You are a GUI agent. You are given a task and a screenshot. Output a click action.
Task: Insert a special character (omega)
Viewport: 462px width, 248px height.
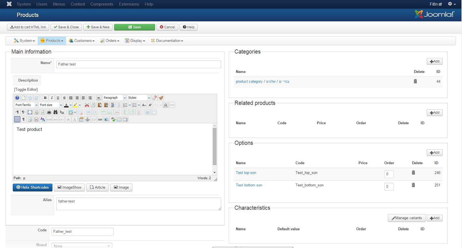coord(166,105)
